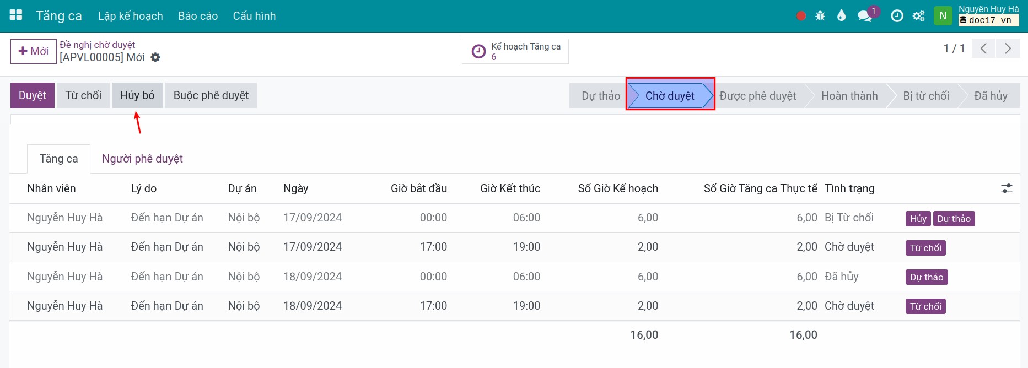The height and width of the screenshot is (368, 1028).
Task: Click Hủy button on 17/09 00:00 row
Action: [x=918, y=219]
